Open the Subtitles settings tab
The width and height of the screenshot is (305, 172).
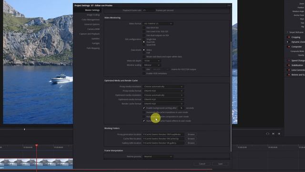pyautogui.click(x=95, y=39)
